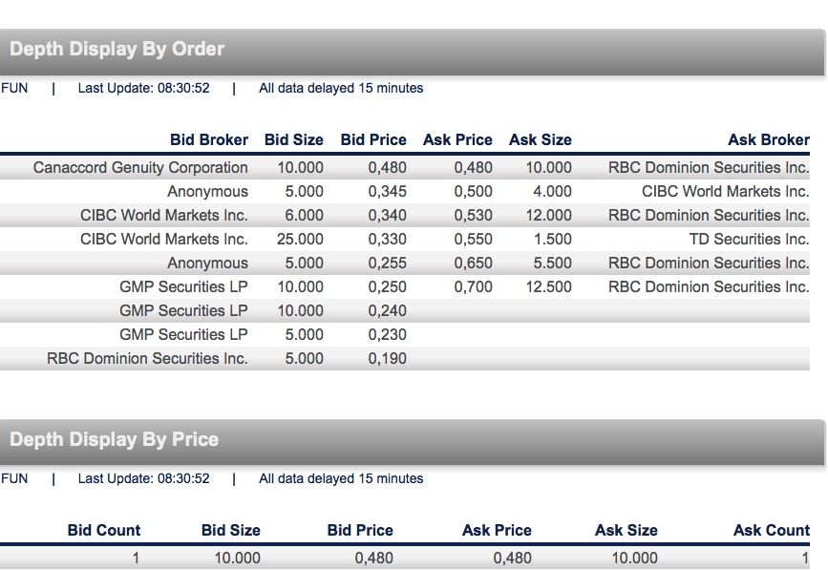
Task: Click the Bid Count column header
Action: (104, 530)
